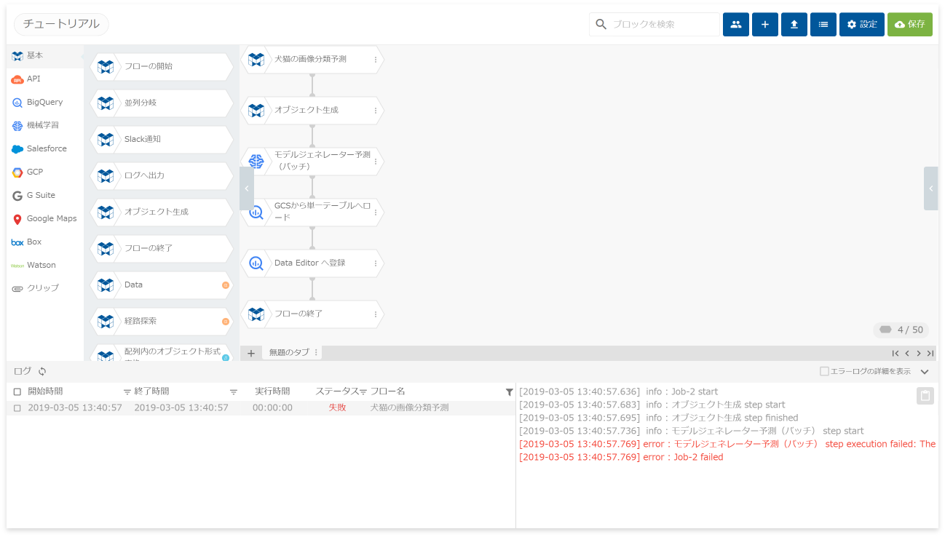Pick the 並列分岐 block from palette

click(x=162, y=103)
